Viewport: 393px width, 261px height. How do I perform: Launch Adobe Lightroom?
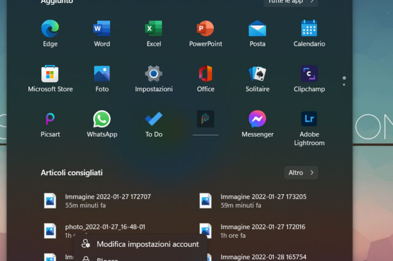click(309, 128)
